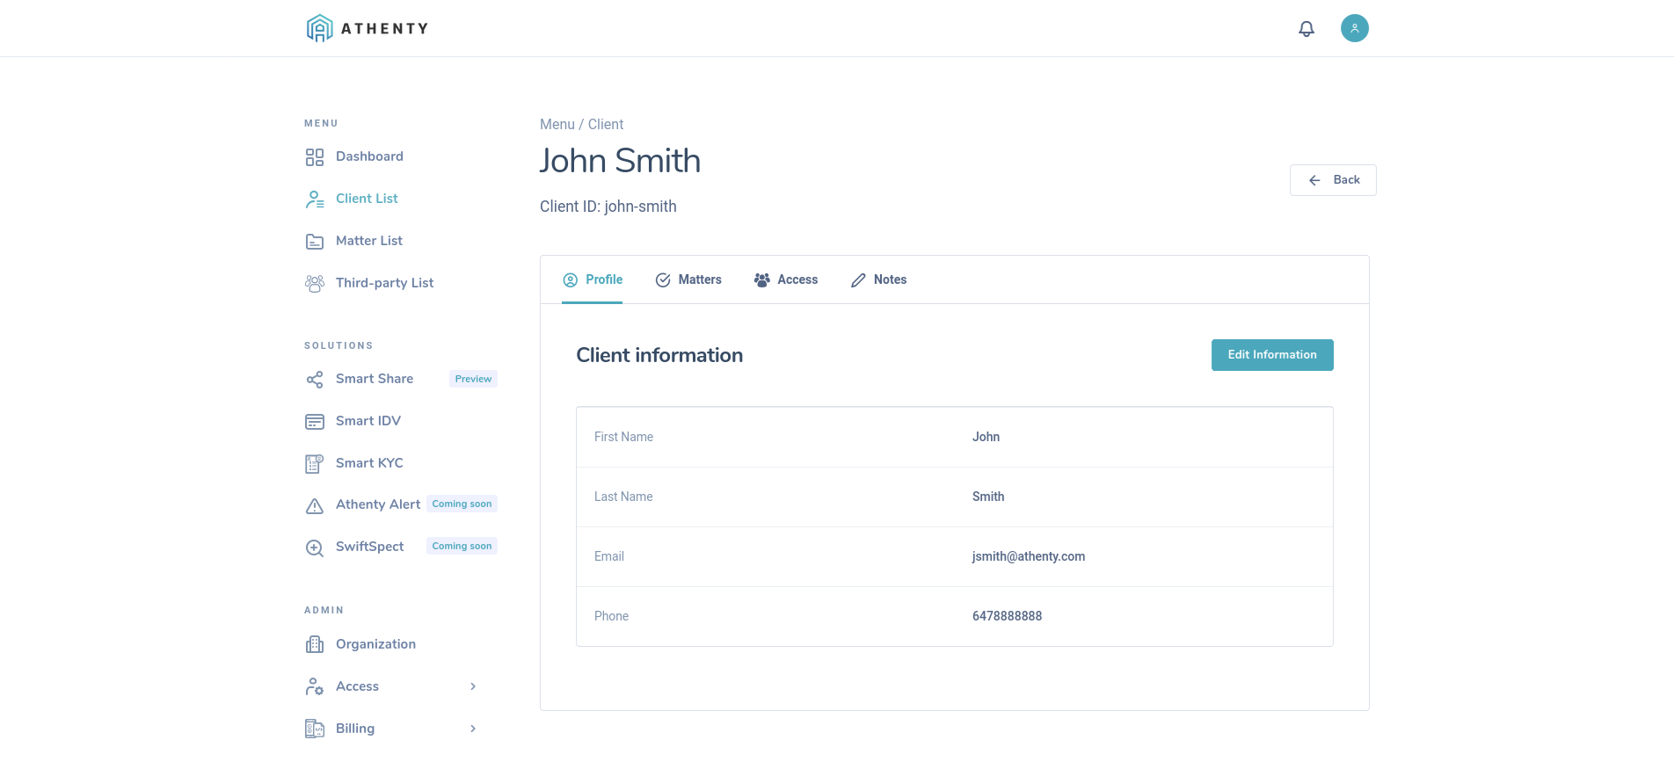Click the Access tab group icon
The width and height of the screenshot is (1674, 769).
pos(762,279)
